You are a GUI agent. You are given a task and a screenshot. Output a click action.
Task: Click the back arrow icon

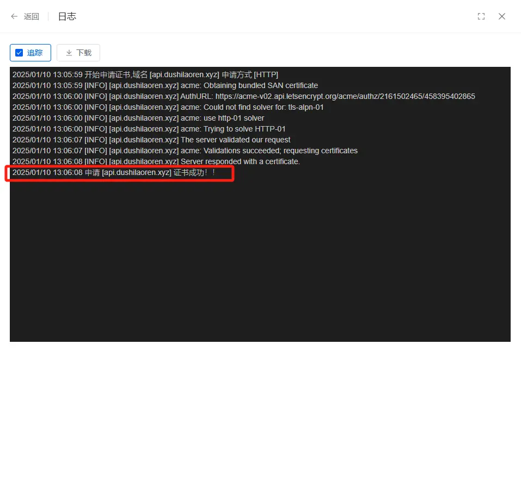click(14, 16)
